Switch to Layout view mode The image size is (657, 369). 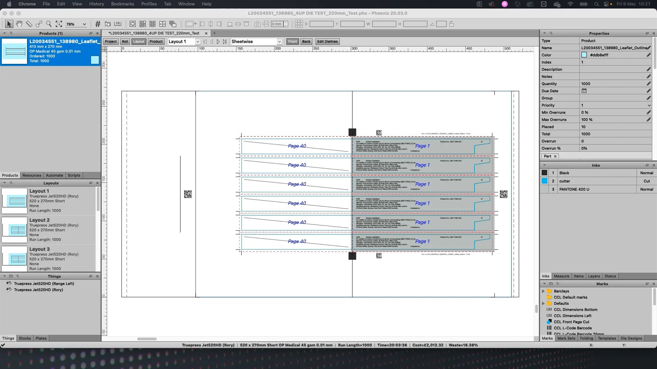coord(139,42)
